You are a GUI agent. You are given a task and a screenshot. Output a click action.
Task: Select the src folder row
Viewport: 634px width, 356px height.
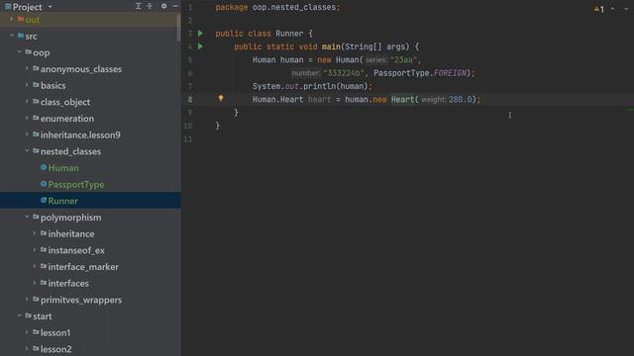89,36
